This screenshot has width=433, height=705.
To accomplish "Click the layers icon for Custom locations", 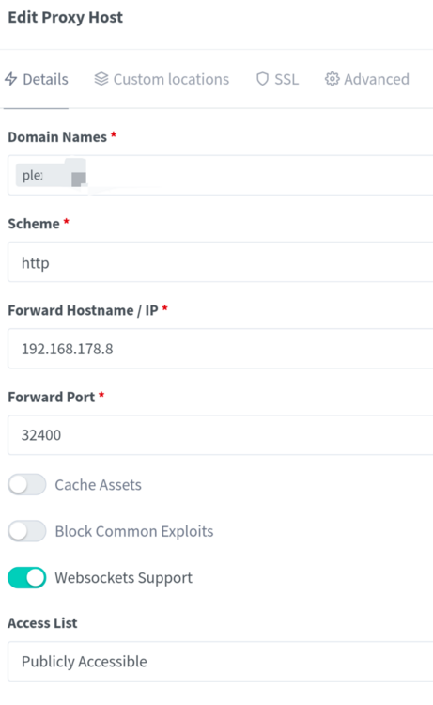I will (101, 79).
